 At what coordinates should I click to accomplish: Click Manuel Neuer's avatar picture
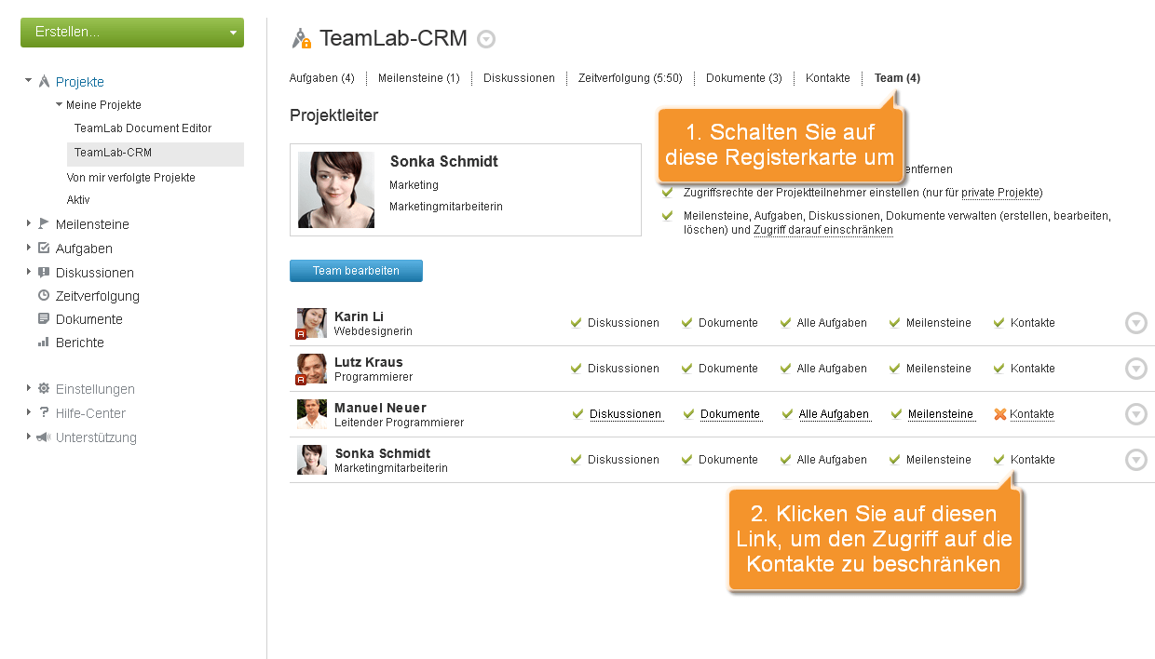[312, 414]
